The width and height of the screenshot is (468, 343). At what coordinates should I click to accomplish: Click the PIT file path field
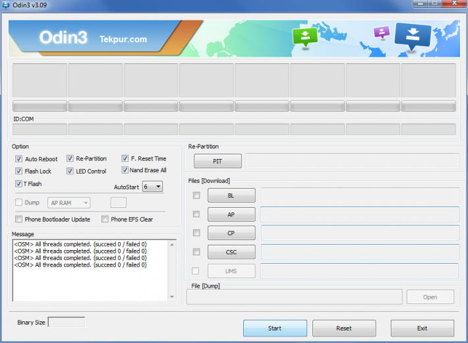[352, 161]
